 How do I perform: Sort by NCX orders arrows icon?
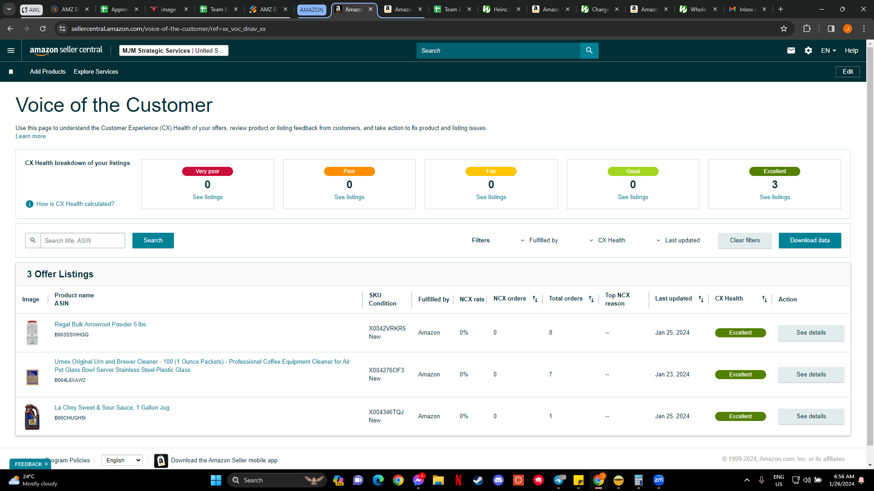coord(535,299)
